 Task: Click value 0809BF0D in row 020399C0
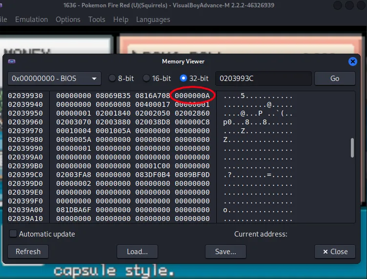[192, 175]
